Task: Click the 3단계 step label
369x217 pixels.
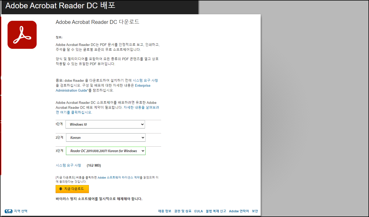Action: click(59, 151)
